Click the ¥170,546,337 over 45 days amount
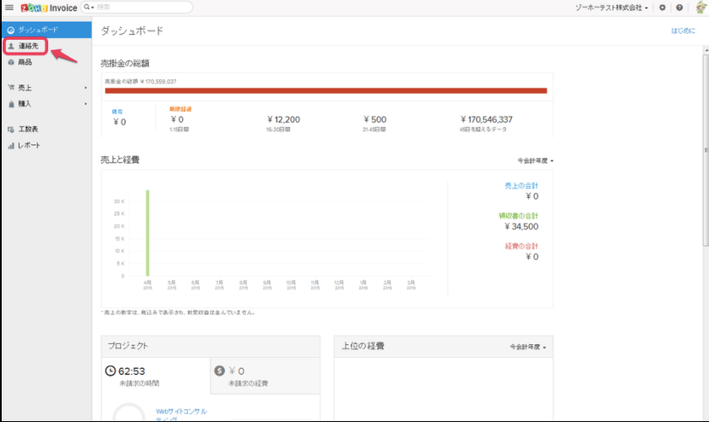This screenshot has height=422, width=709. (x=486, y=120)
